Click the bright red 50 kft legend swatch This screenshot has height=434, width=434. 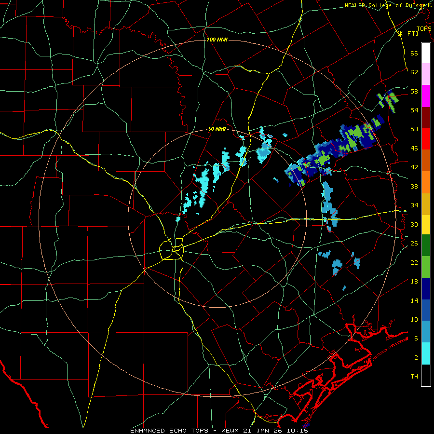coord(426,139)
